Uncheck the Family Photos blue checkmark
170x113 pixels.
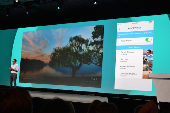click(118, 53)
